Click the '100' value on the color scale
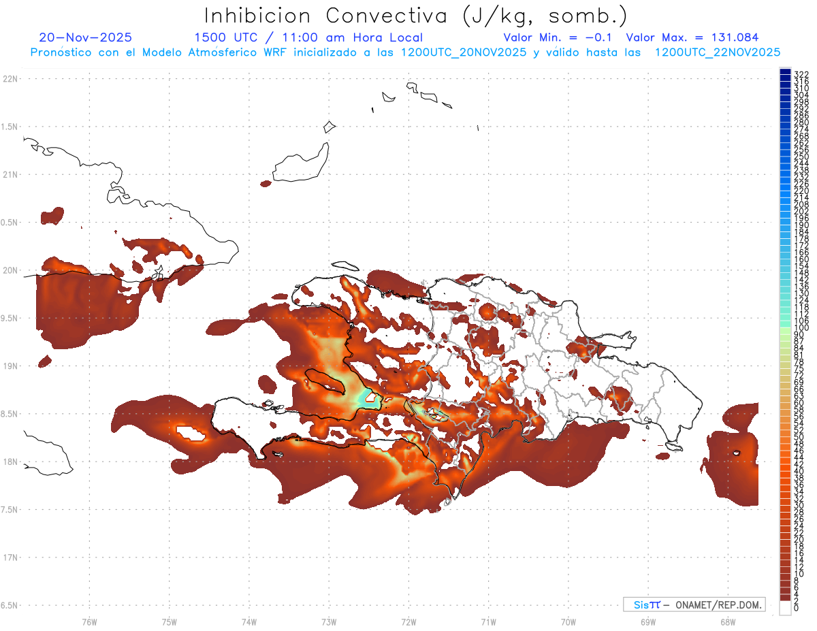This screenshot has width=817, height=631. (x=801, y=328)
